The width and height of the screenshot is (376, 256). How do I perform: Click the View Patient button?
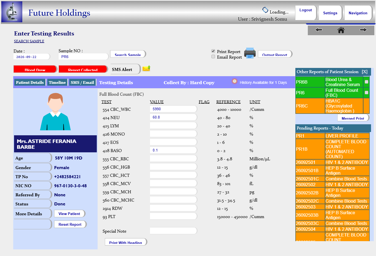[x=69, y=214]
